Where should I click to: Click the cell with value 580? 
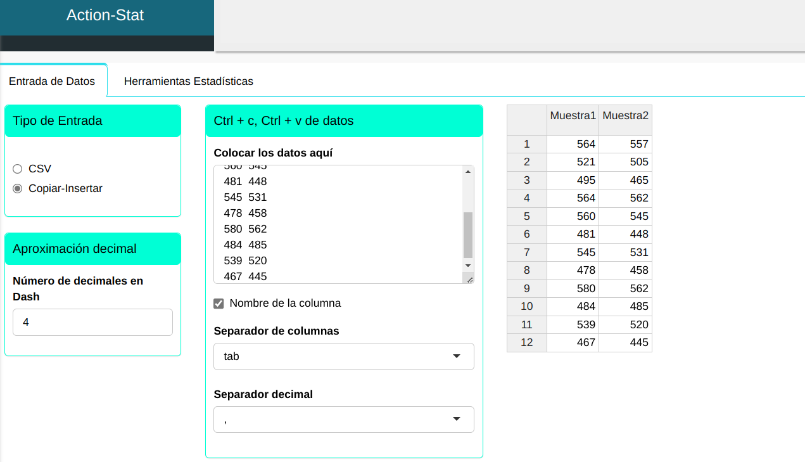tap(573, 288)
